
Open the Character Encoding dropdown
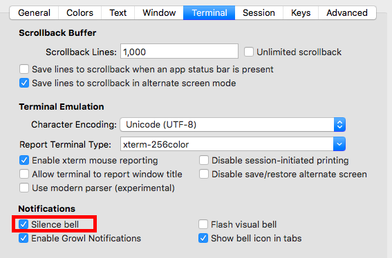click(x=233, y=124)
